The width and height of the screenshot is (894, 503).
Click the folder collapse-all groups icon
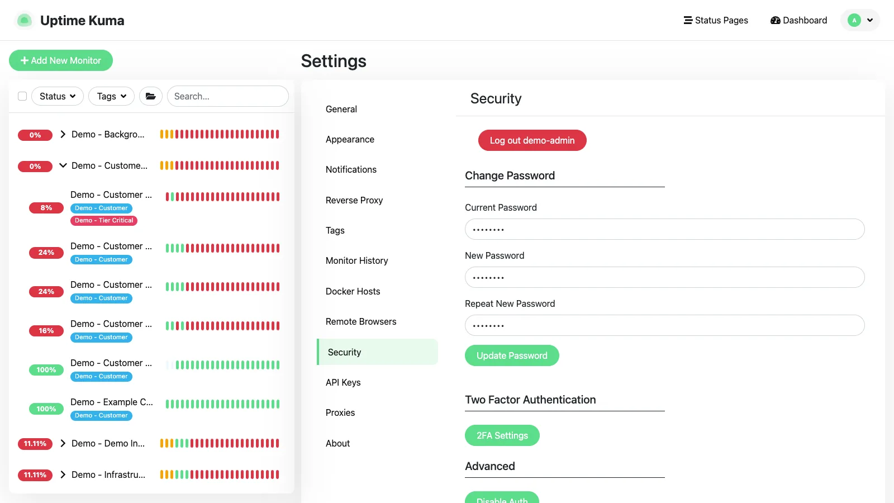tap(151, 96)
